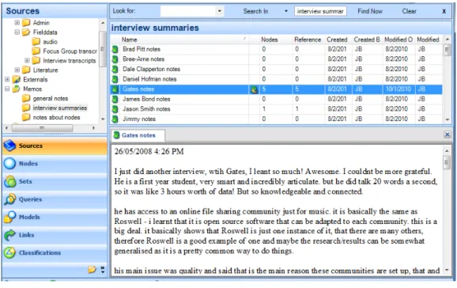Expand the Externals tree node
Screen dimensions: 457x288
(x=7, y=79)
